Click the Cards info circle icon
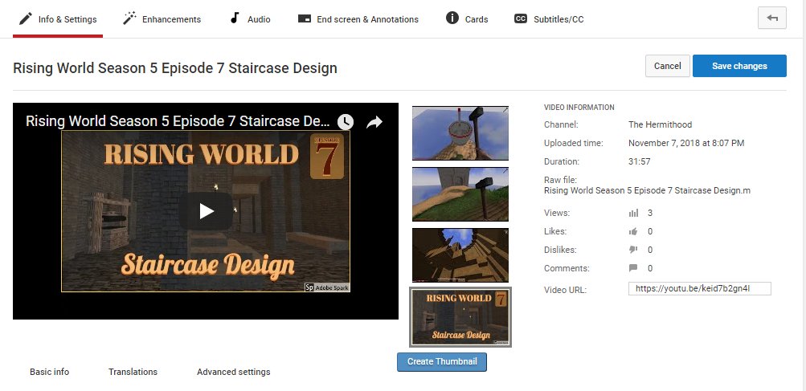 click(x=452, y=18)
